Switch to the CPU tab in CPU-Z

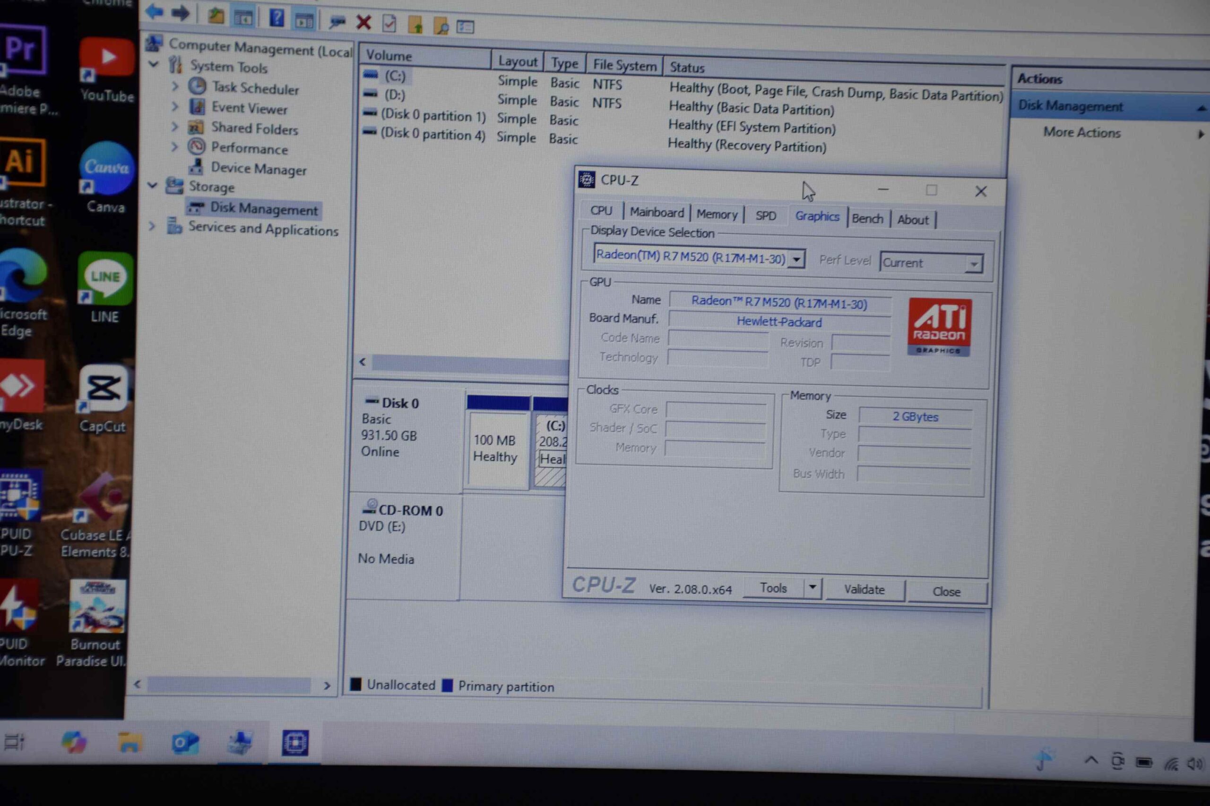click(x=601, y=210)
